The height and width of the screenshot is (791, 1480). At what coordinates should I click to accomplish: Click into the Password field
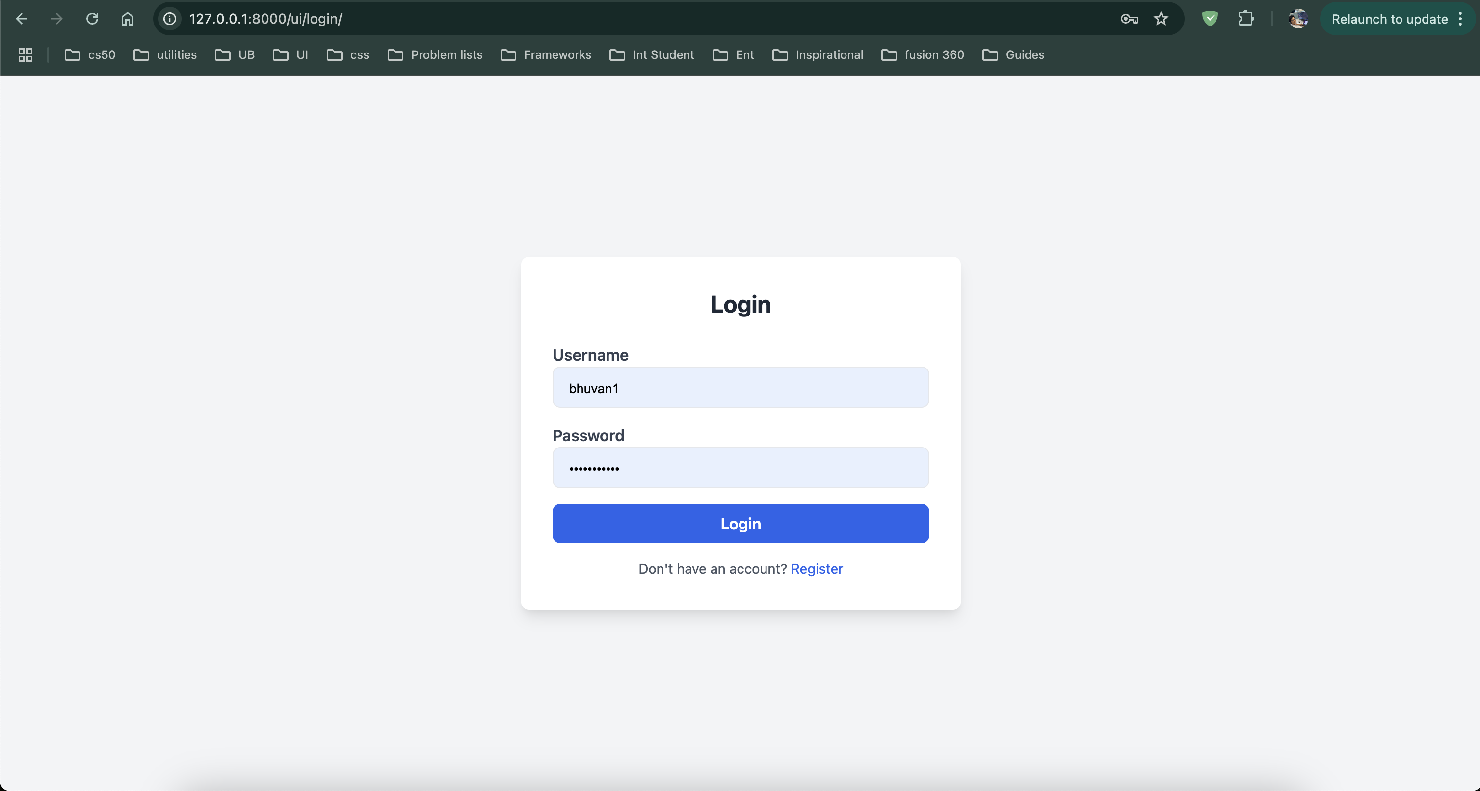coord(740,468)
